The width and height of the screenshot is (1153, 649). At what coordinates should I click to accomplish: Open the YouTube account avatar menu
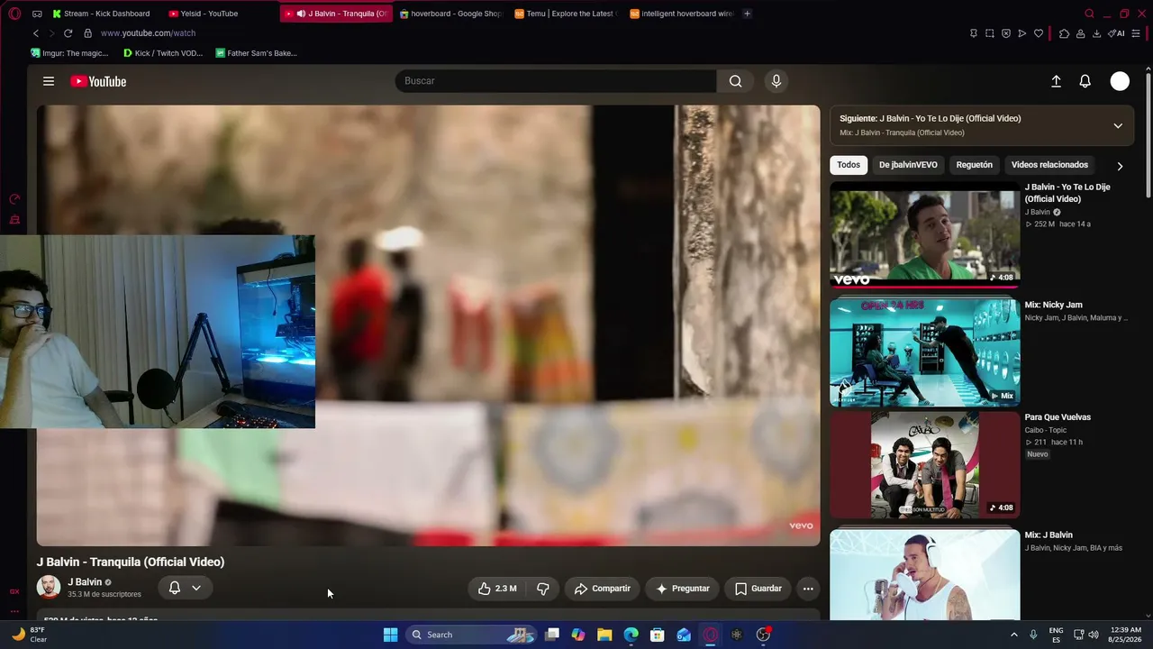[1120, 81]
